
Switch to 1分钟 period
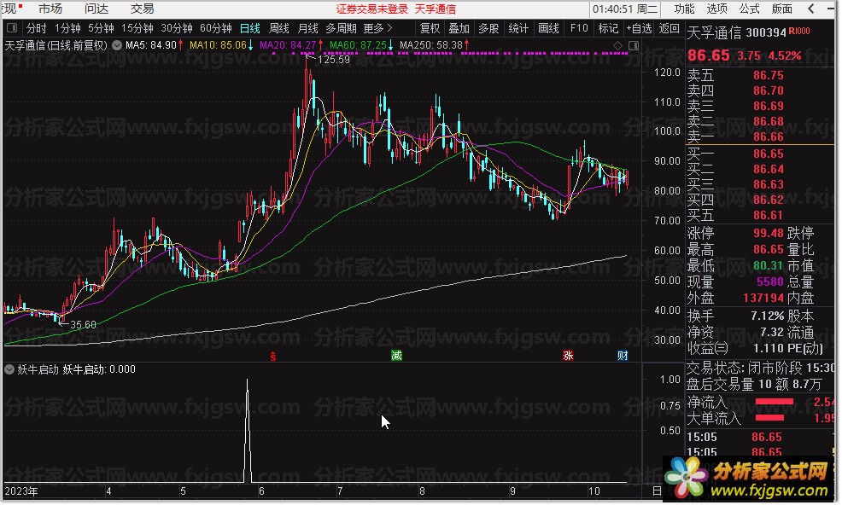(67, 28)
